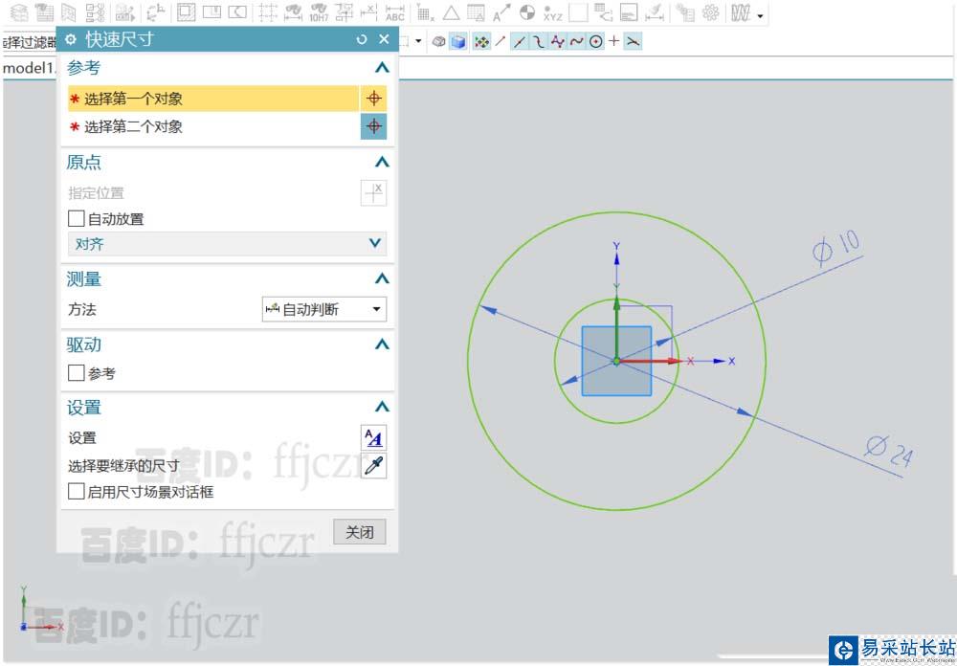The image size is (957, 666).
Task: Expand the 对齐 dropdown
Action: click(x=227, y=244)
